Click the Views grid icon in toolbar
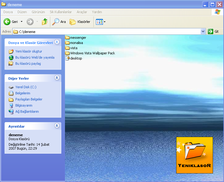 (99, 22)
